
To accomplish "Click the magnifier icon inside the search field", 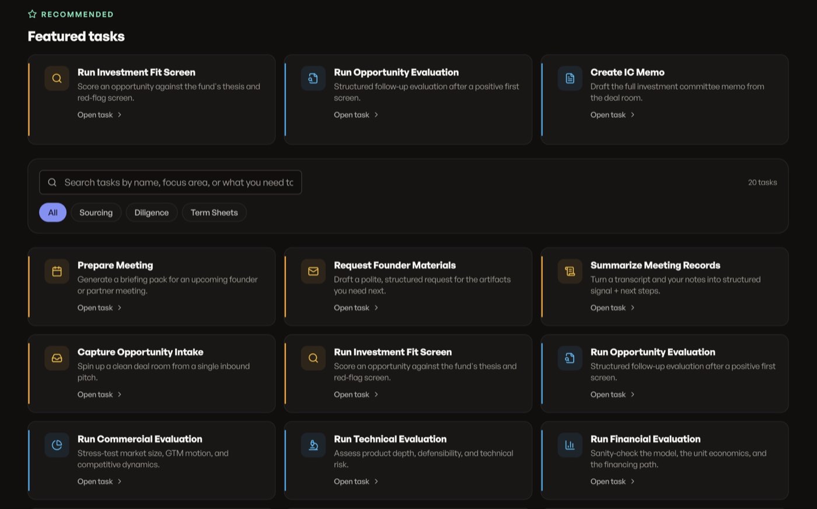I will coord(52,182).
